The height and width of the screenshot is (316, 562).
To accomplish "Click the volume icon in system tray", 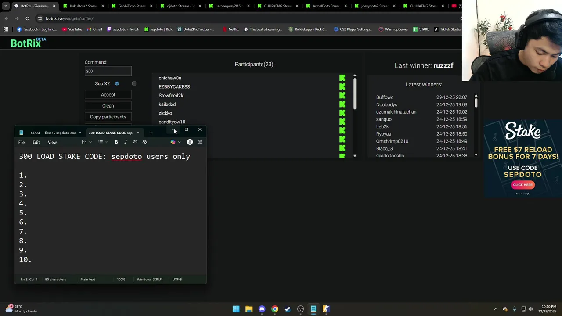I will pyautogui.click(x=531, y=309).
